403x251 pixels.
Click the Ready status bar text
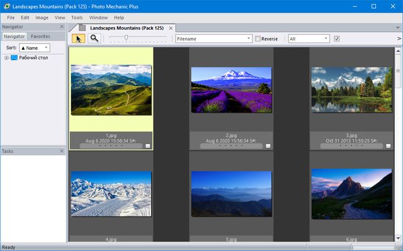click(x=9, y=247)
